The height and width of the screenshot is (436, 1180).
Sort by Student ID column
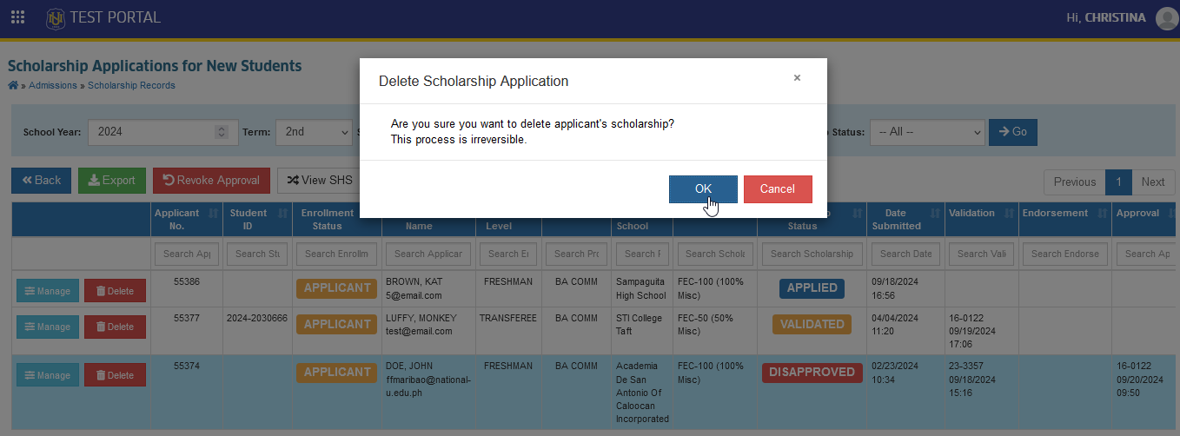coord(256,219)
